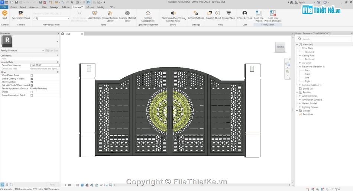
Task: Click Sign In
Action: (302, 2)
